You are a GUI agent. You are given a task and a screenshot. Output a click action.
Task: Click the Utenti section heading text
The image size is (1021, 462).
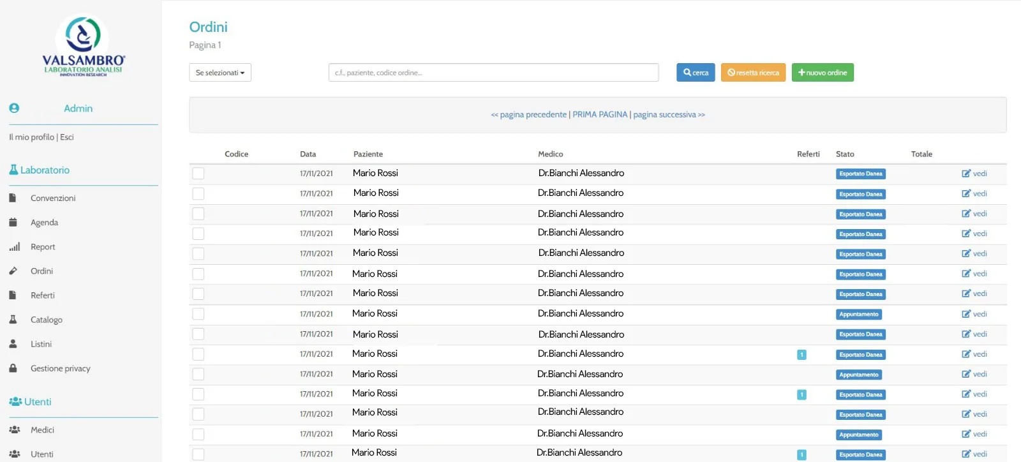tap(38, 402)
